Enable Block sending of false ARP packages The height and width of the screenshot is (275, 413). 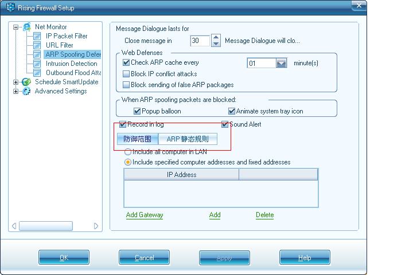tap(126, 85)
